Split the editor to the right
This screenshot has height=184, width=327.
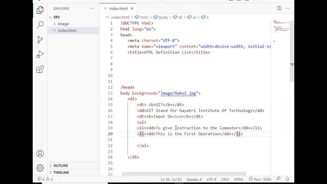[x=279, y=8]
